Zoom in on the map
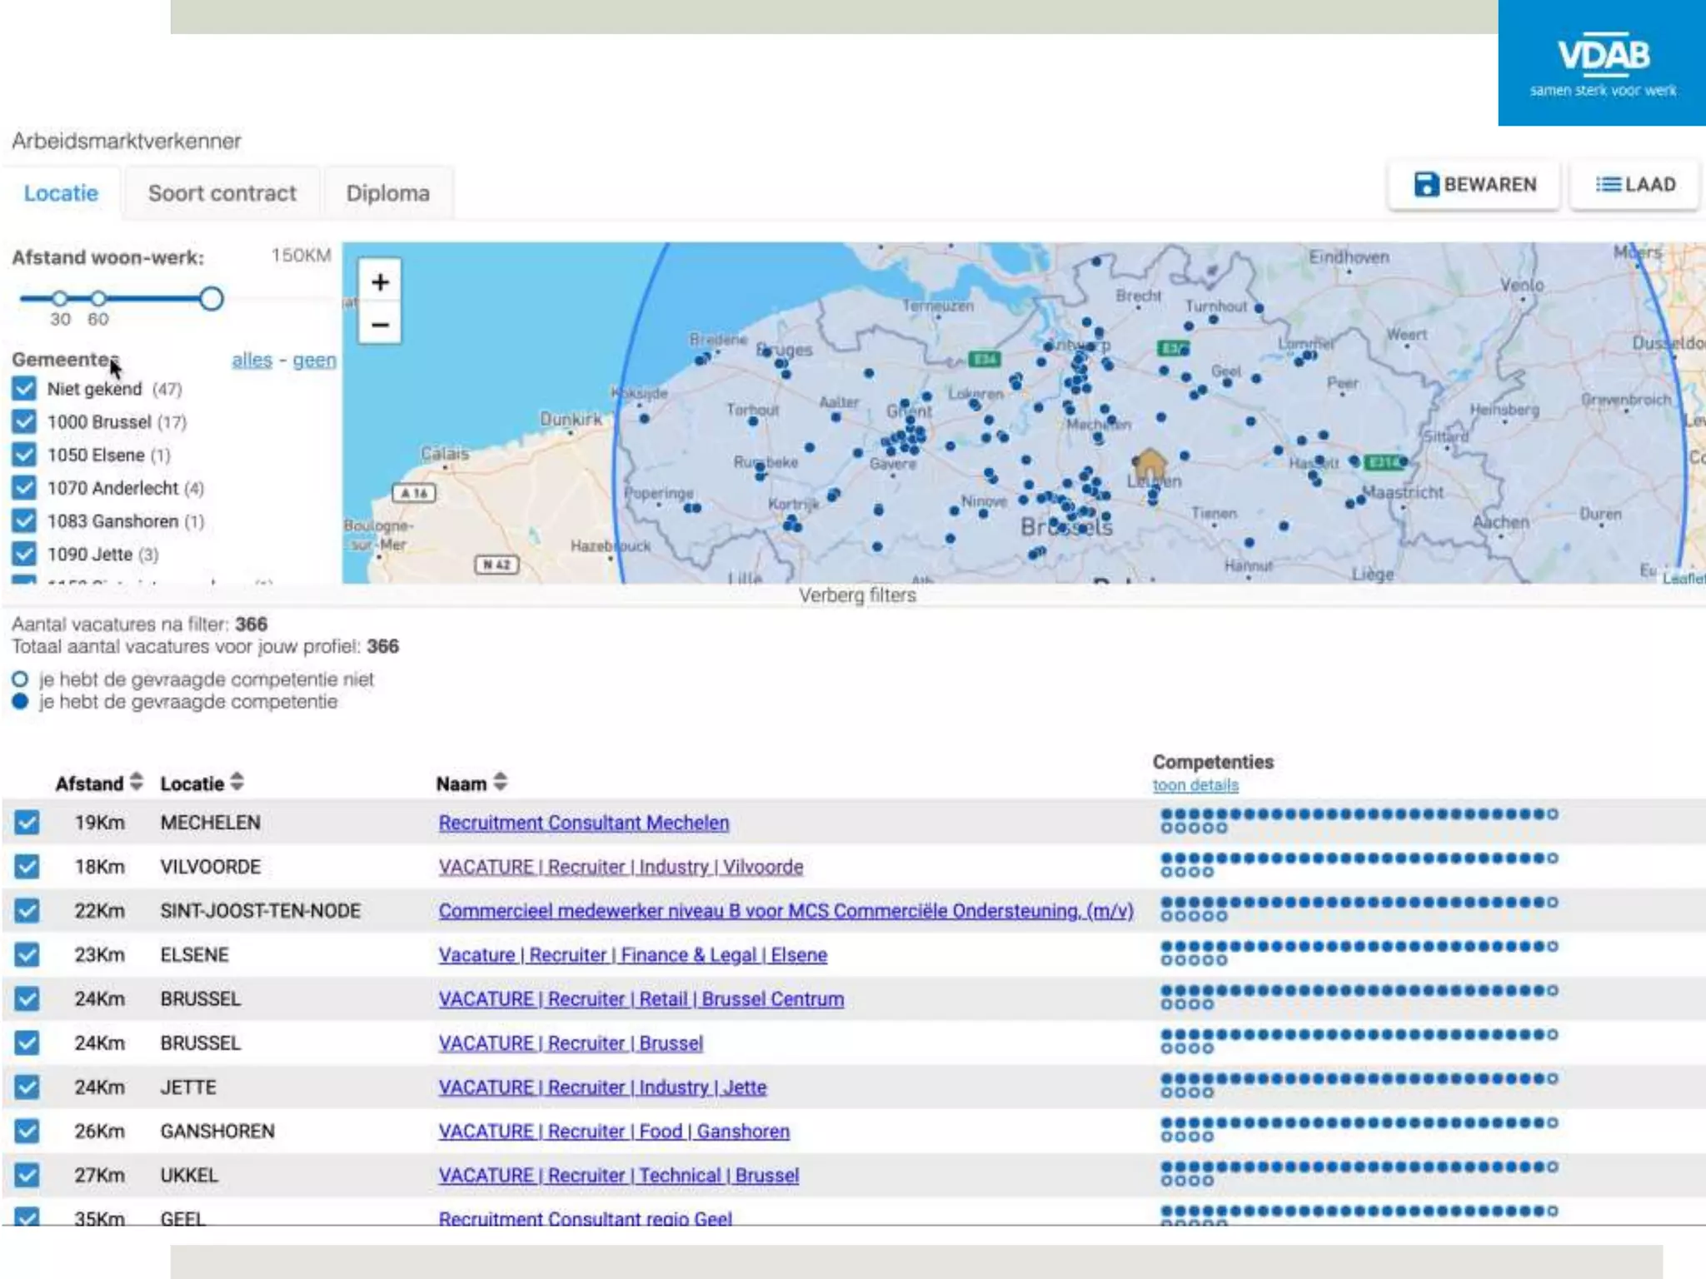Image resolution: width=1706 pixels, height=1279 pixels. tap(380, 282)
